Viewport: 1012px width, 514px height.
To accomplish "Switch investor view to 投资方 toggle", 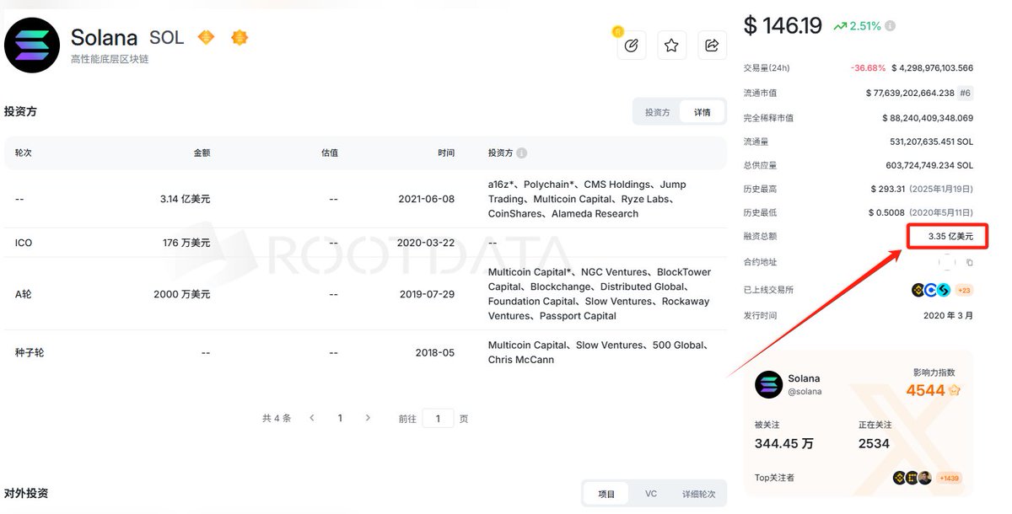I will 657,112.
